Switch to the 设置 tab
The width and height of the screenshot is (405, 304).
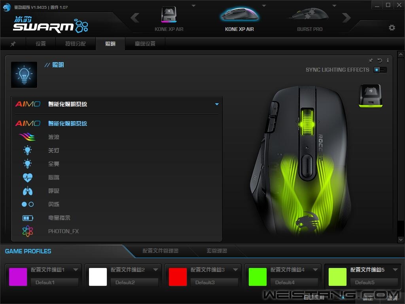pyautogui.click(x=41, y=44)
